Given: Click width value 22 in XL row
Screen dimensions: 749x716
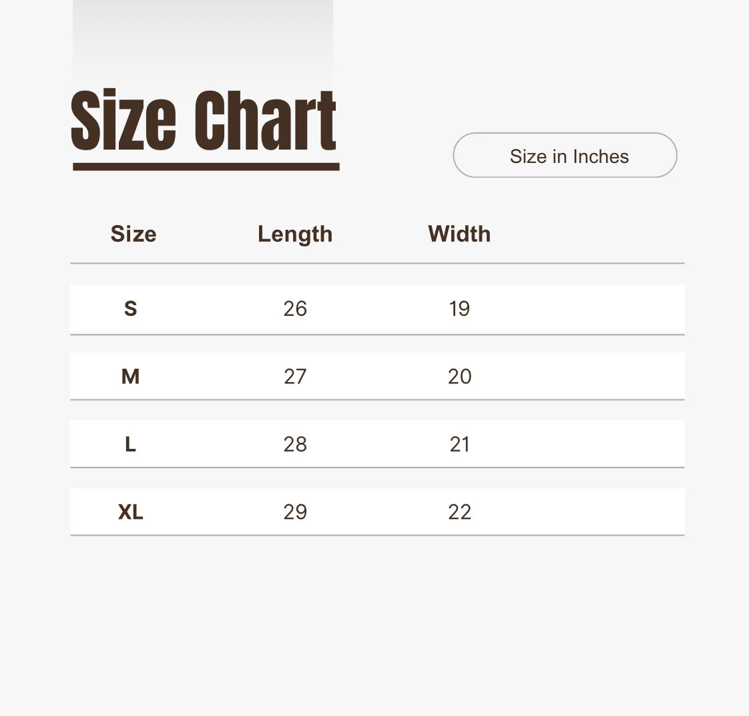Looking at the screenshot, I should point(459,512).
